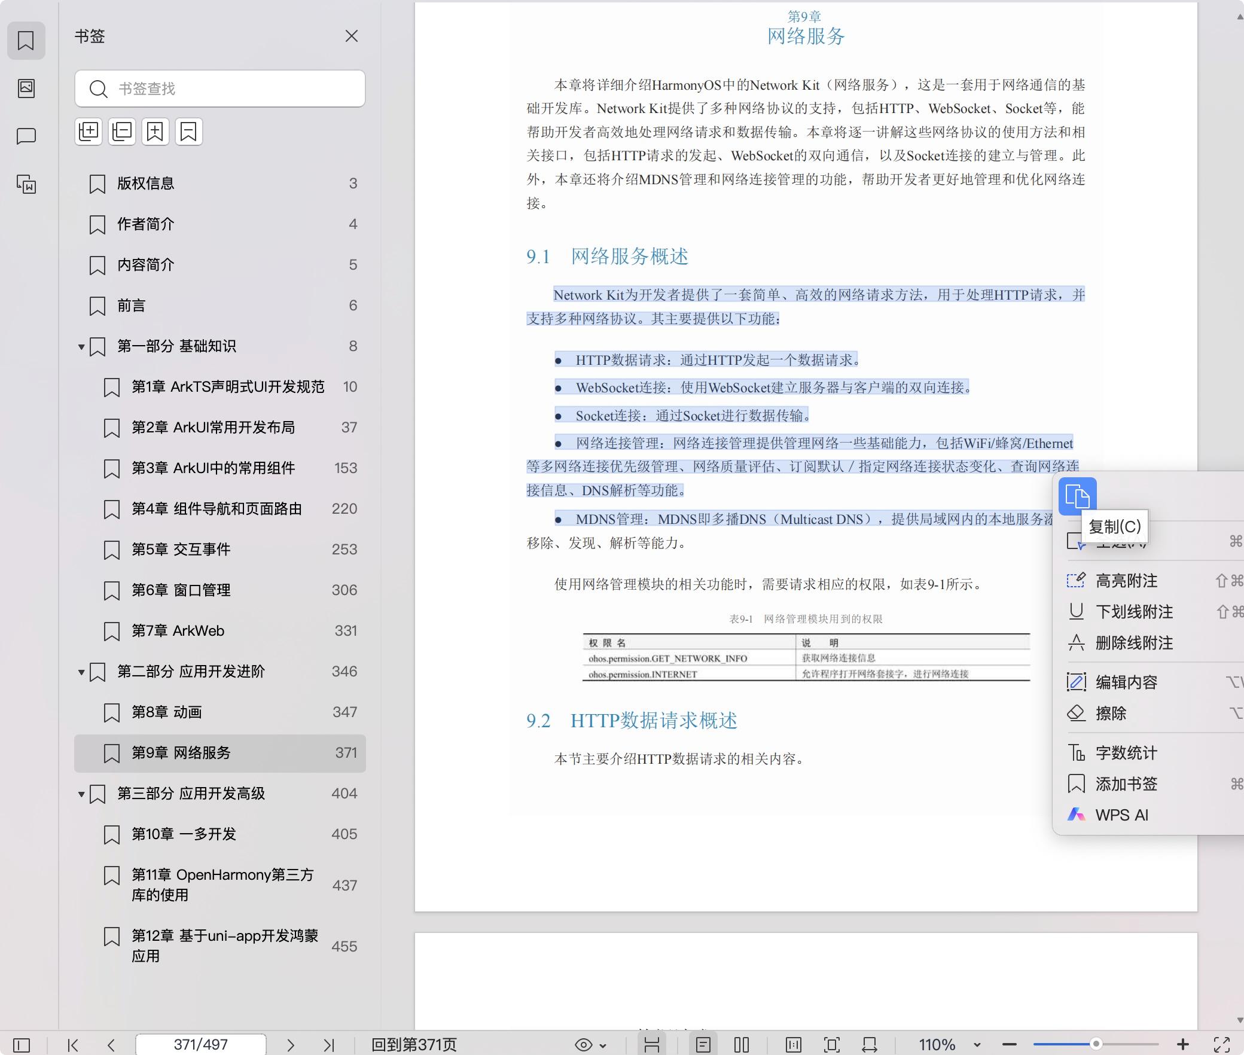Image resolution: width=1244 pixels, height=1055 pixels.
Task: Open the 第7章 ArkWeb bookmark
Action: (x=178, y=630)
